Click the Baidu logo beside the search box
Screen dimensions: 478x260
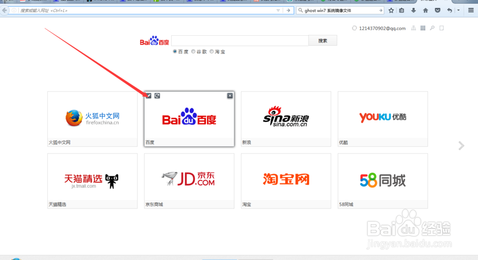coord(154,41)
